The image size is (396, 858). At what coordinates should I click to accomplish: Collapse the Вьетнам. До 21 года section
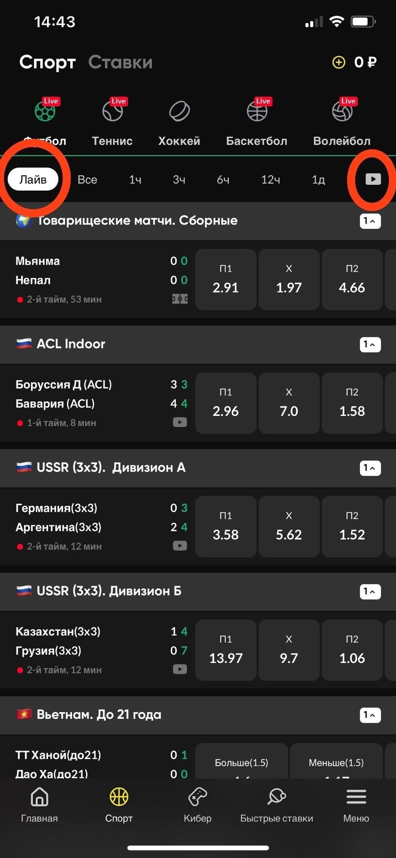pos(370,715)
